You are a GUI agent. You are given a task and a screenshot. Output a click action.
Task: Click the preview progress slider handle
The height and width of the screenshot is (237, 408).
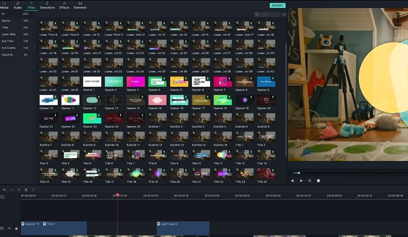point(299,173)
